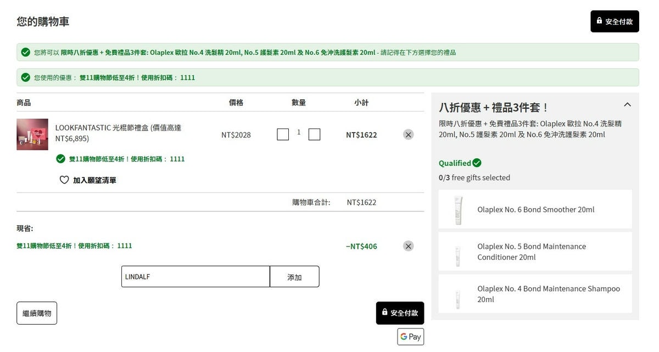This screenshot has width=659, height=352.
Task: Select Olaplex No. 4 Shampoo gift
Action: (x=535, y=294)
